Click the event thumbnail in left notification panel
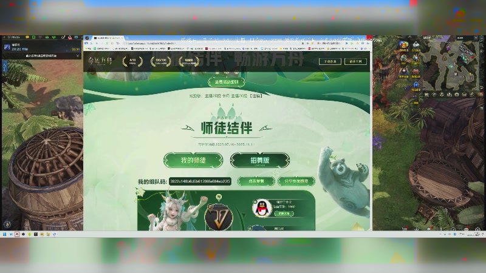The image size is (486, 273). 7,47
